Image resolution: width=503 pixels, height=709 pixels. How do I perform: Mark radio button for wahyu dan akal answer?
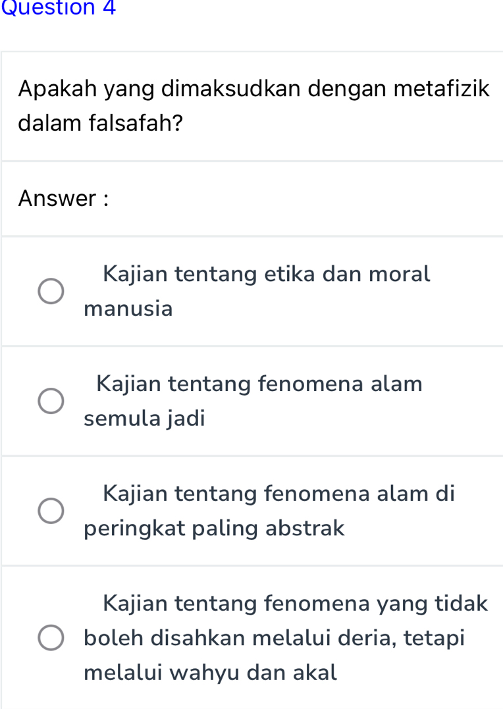tap(50, 638)
